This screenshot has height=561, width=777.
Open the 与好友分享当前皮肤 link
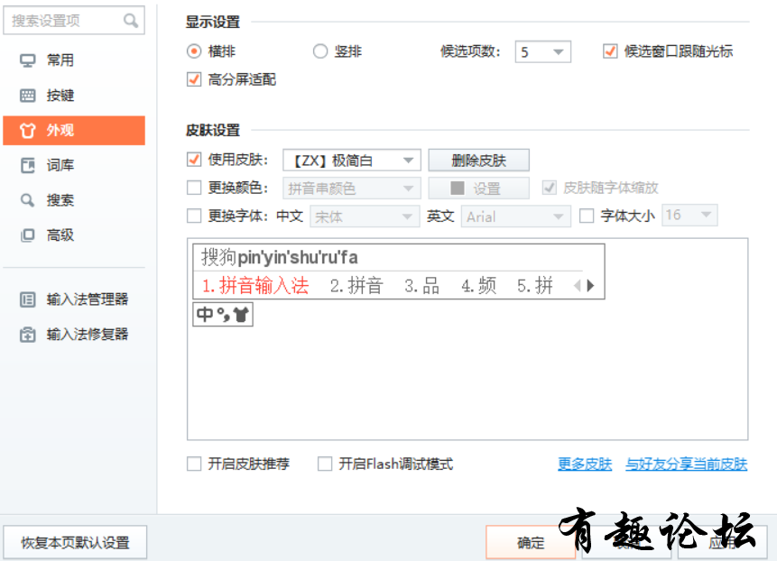point(687,464)
